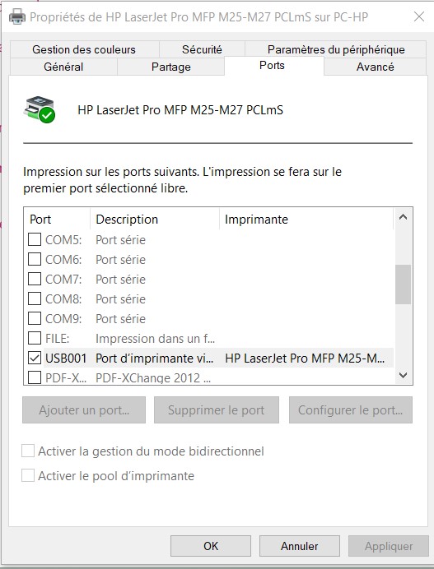Open the Partage tab
434x569 pixels.
pos(170,67)
